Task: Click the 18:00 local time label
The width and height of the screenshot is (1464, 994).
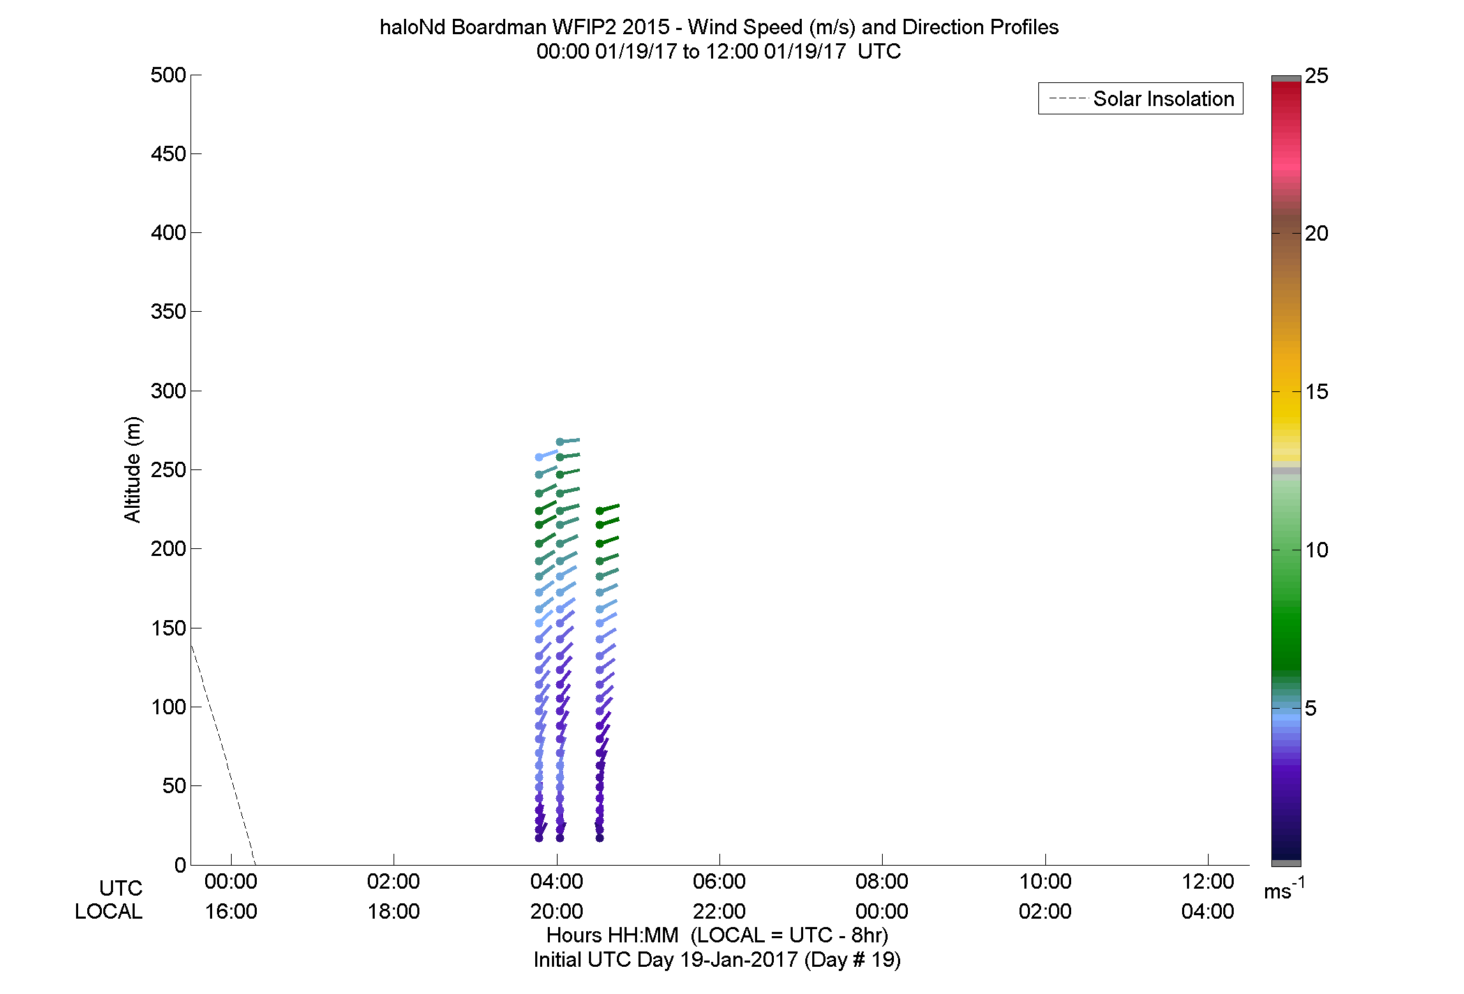Action: (394, 911)
